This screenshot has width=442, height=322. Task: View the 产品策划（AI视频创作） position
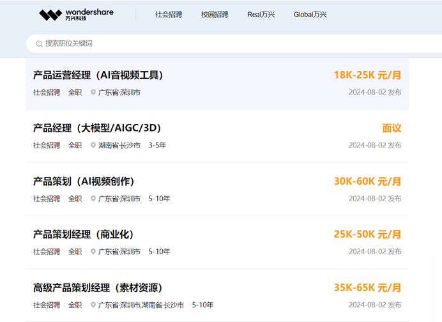[84, 181]
